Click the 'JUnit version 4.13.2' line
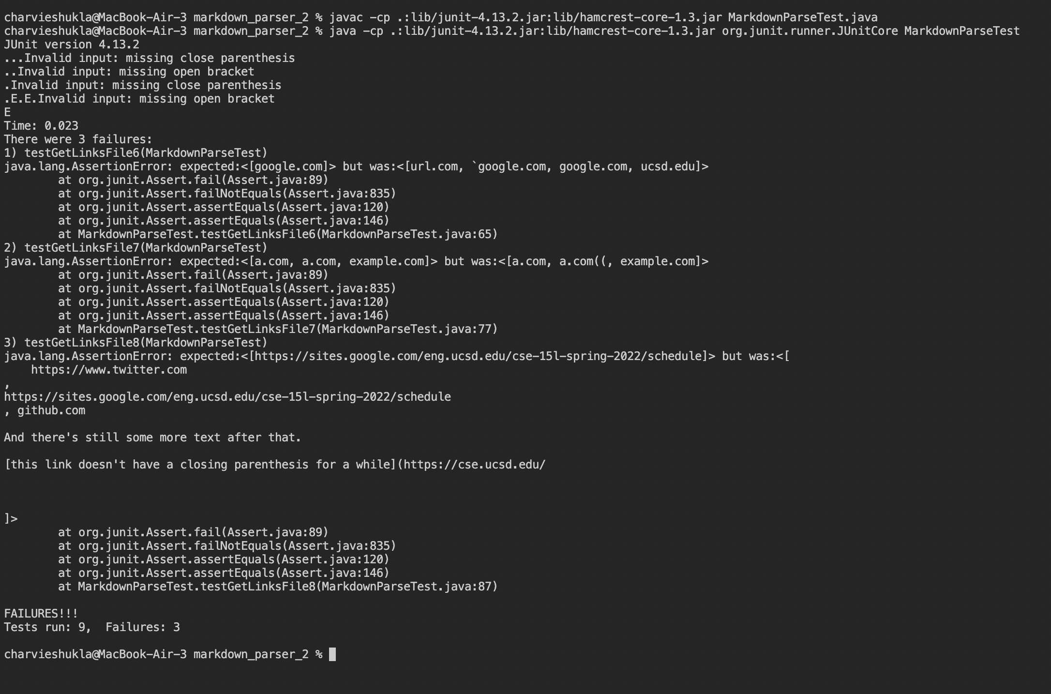This screenshot has height=694, width=1051. [72, 45]
